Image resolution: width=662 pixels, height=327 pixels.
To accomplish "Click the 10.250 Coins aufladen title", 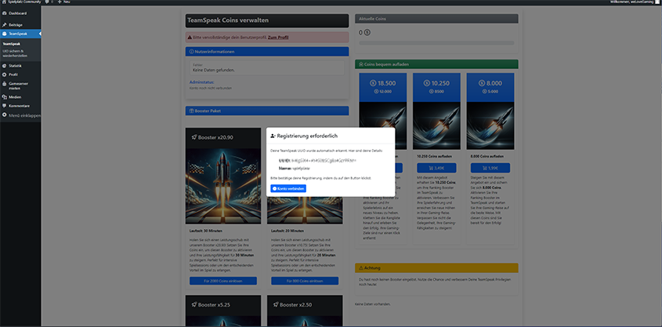I will [434, 156].
